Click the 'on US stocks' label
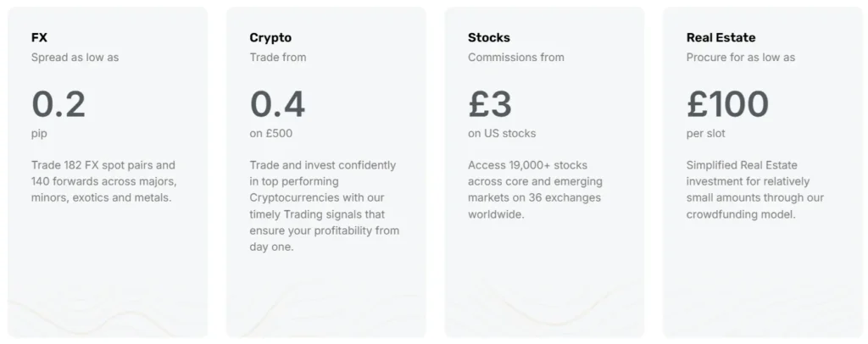This screenshot has height=344, width=868. [x=502, y=133]
